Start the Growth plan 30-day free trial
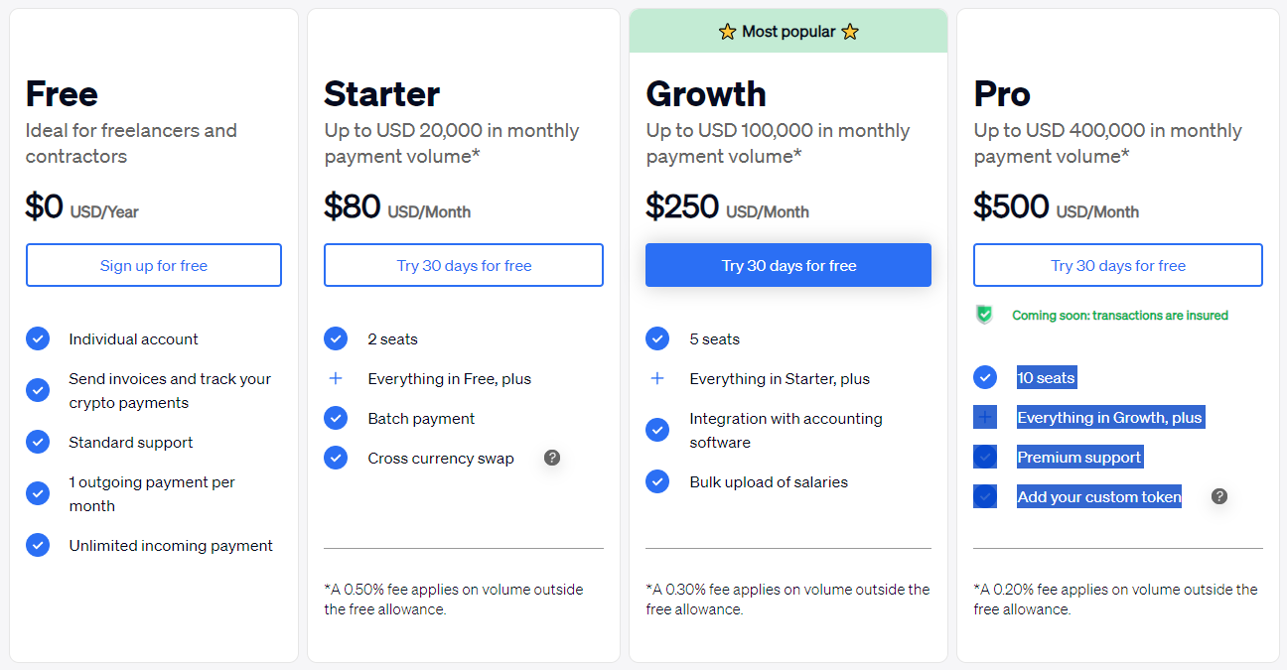 pos(788,265)
